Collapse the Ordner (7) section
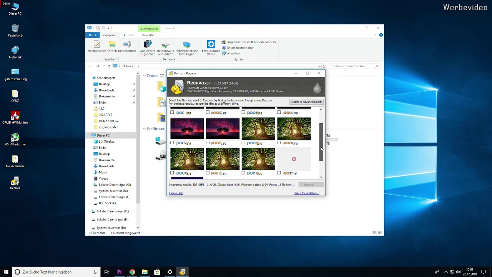492x277 pixels. click(145, 76)
